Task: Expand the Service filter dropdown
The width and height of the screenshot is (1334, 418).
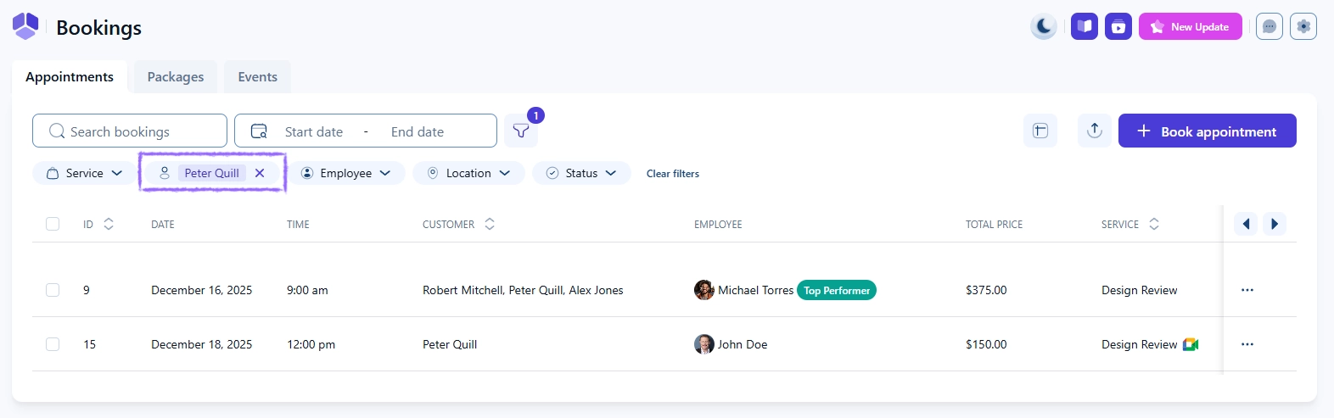Action: [x=84, y=173]
